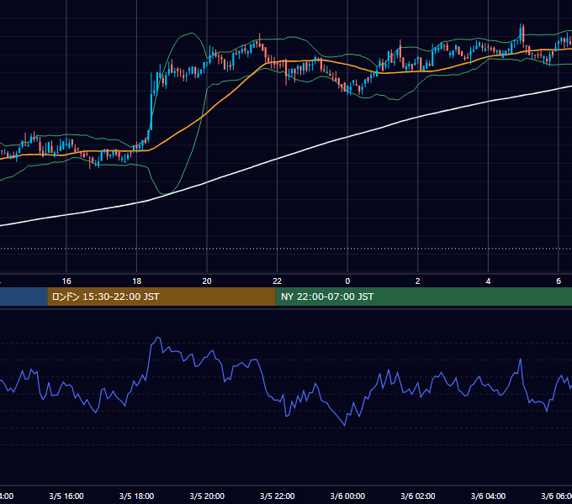
Task: Click the 3/5 18:00 date label
Action: coord(137,496)
